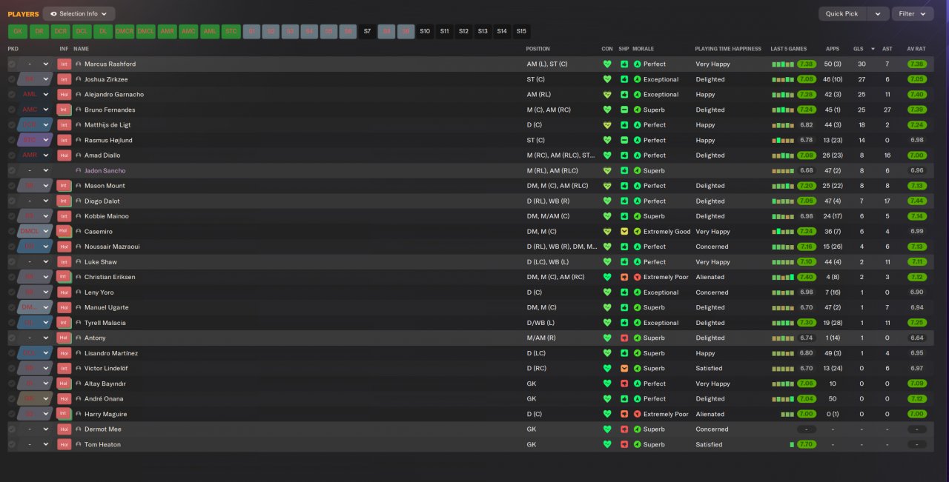Select the S15 substitute slot
949x482 pixels.
click(521, 31)
